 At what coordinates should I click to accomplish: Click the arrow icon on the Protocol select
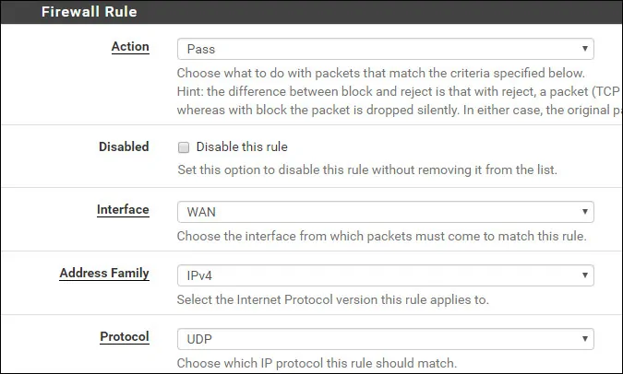pos(585,339)
